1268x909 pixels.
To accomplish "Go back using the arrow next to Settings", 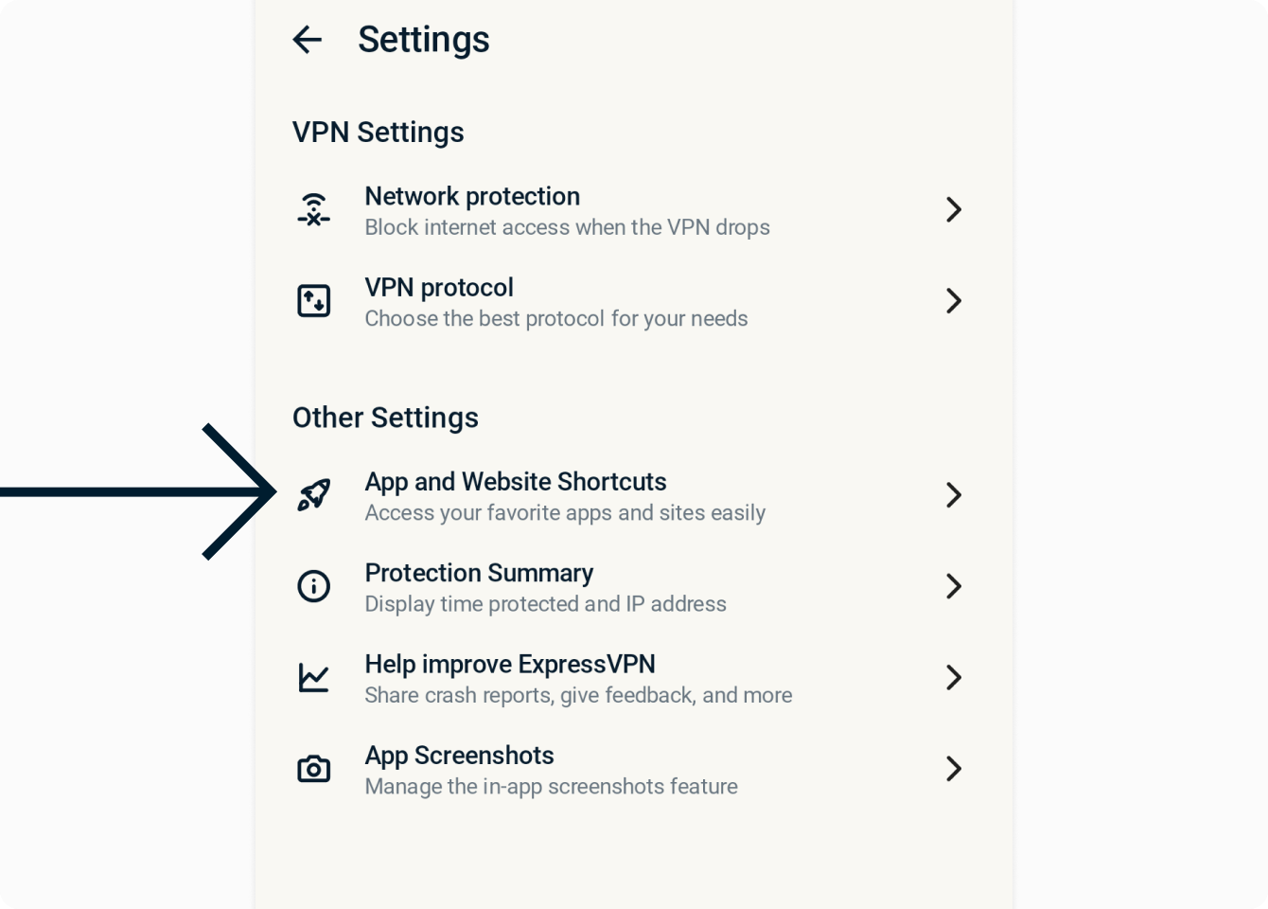I will pyautogui.click(x=308, y=40).
